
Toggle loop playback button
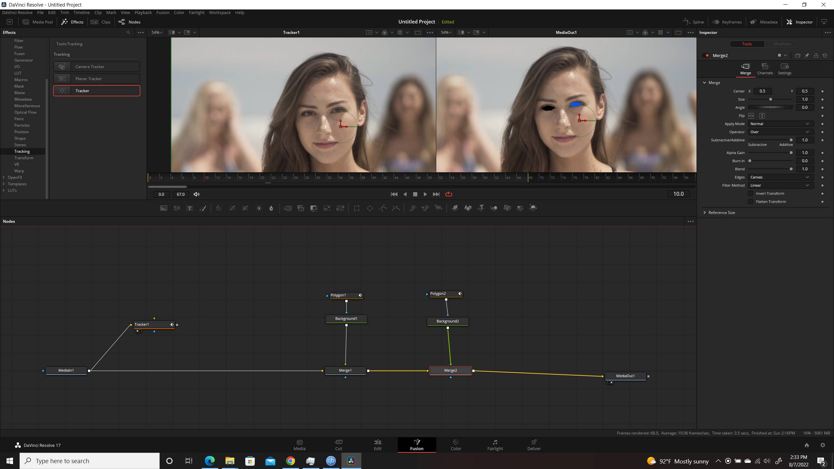coord(449,194)
